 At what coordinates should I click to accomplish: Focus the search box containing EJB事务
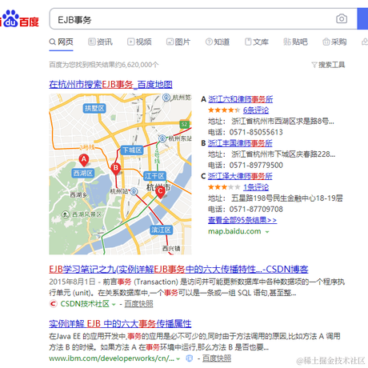[202, 18]
